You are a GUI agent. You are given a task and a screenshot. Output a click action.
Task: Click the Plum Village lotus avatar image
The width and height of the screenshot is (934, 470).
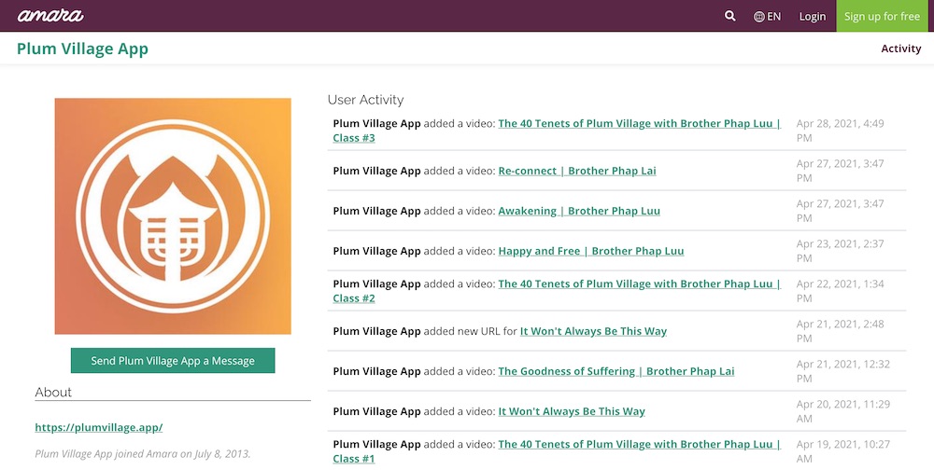[x=173, y=216]
